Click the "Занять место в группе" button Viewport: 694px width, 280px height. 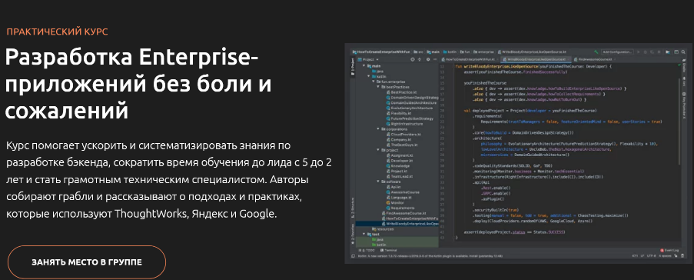[x=87, y=262]
